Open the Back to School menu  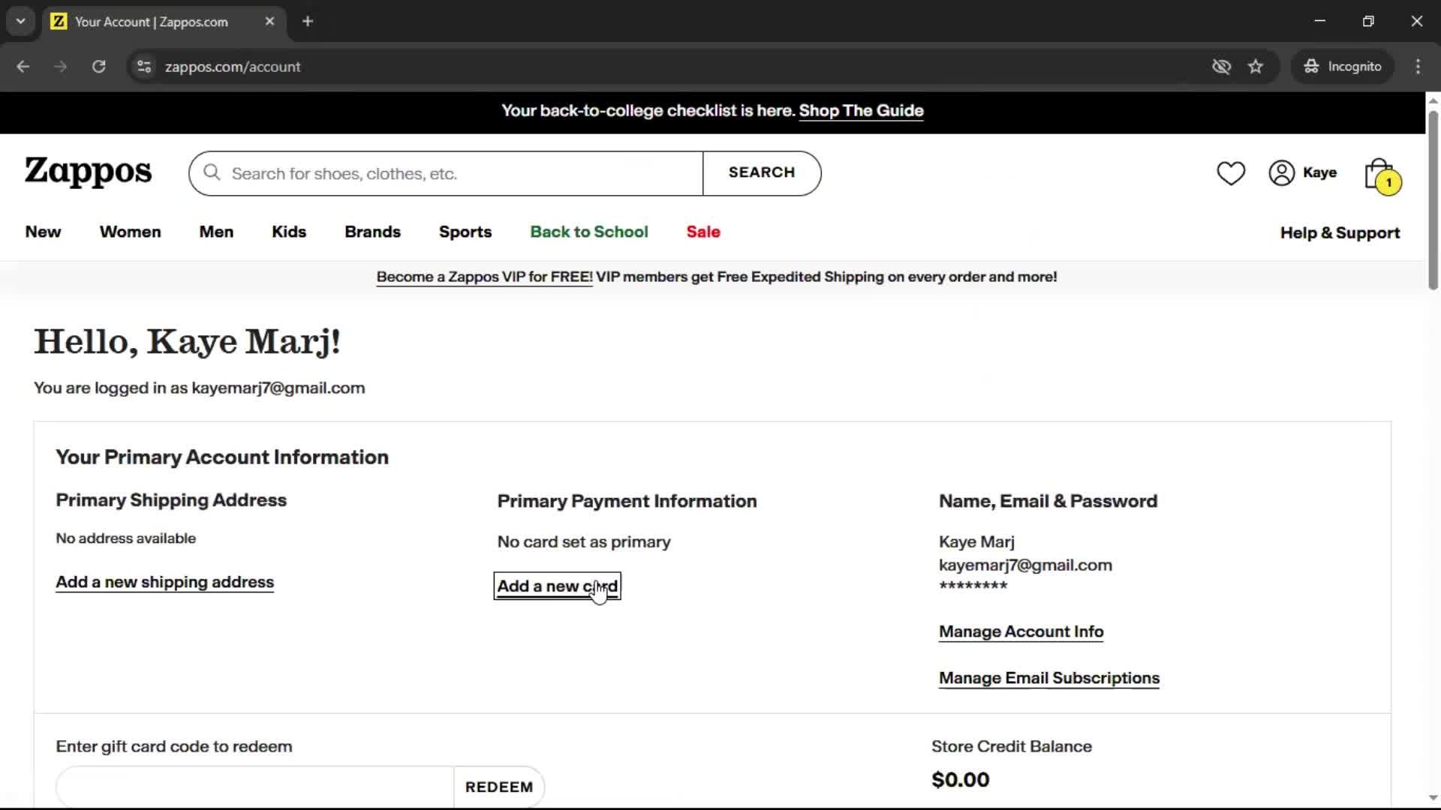click(589, 232)
